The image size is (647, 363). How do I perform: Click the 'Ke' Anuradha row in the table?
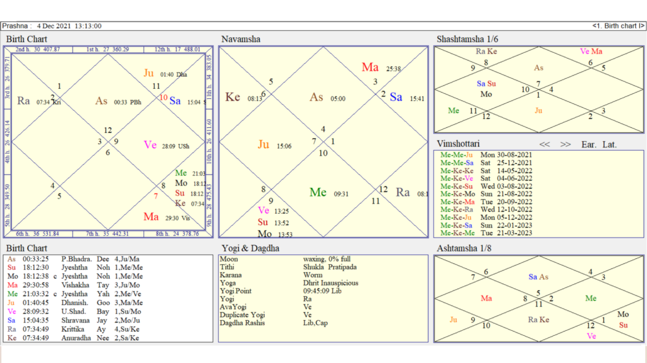(x=108, y=338)
